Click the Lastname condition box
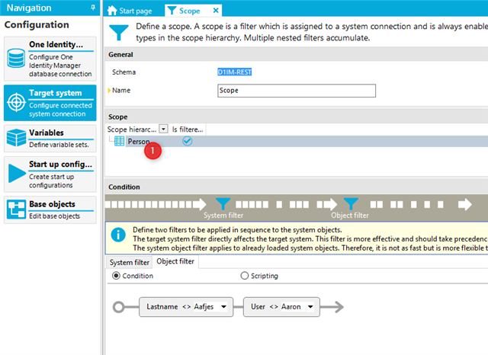488x355 pixels. pos(186,307)
